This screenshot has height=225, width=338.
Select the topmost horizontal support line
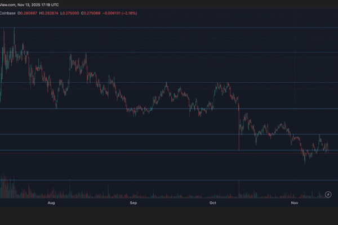(x=169, y=27)
